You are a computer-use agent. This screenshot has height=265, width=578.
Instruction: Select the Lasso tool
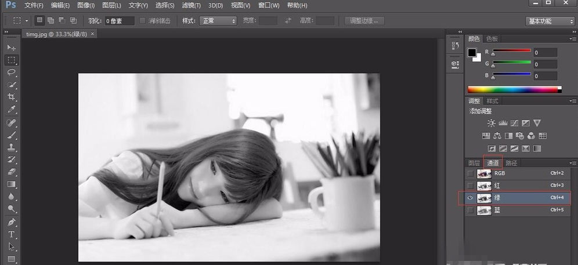click(x=12, y=72)
